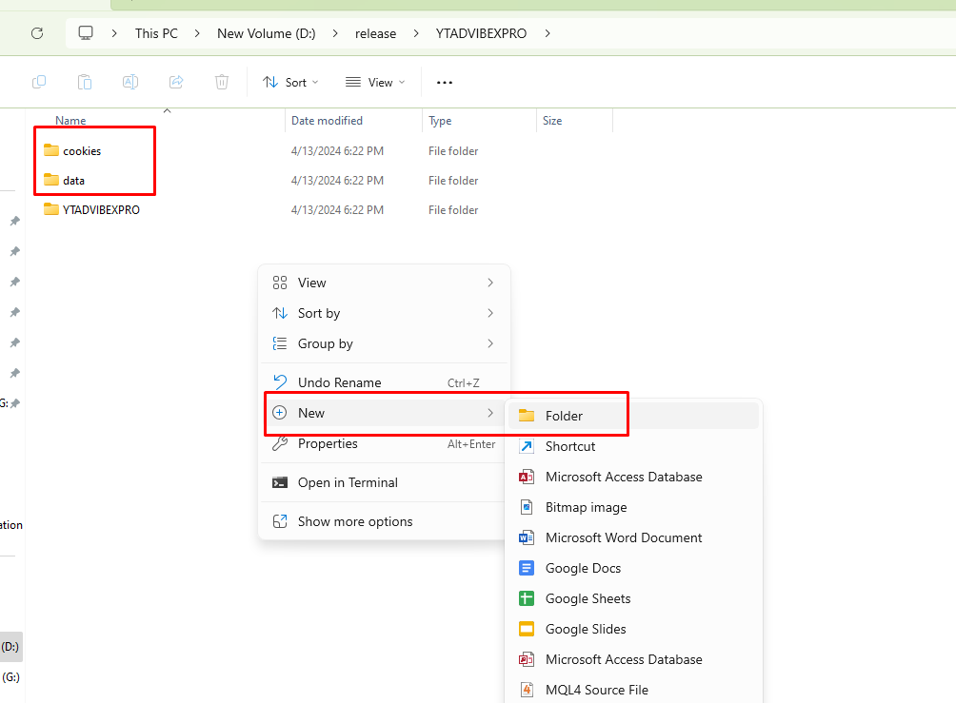Click the Copy icon in the toolbar
956x703 pixels.
pos(39,82)
